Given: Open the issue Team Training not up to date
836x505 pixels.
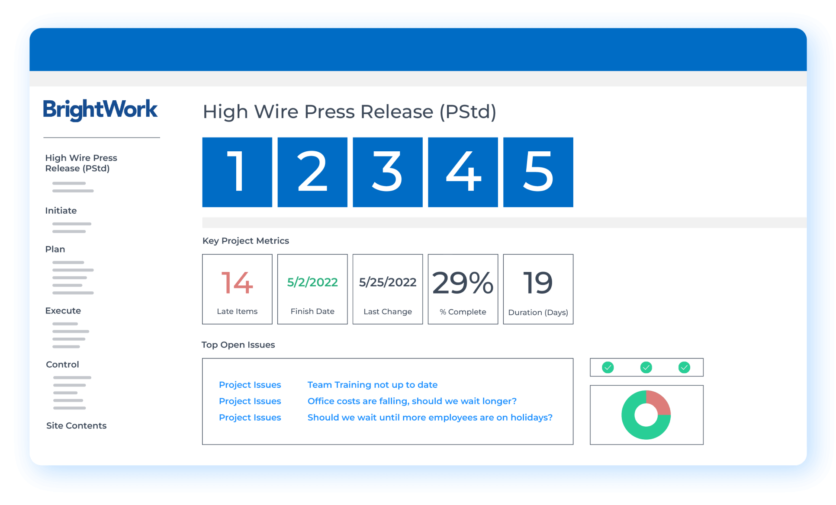Looking at the screenshot, I should coord(372,384).
